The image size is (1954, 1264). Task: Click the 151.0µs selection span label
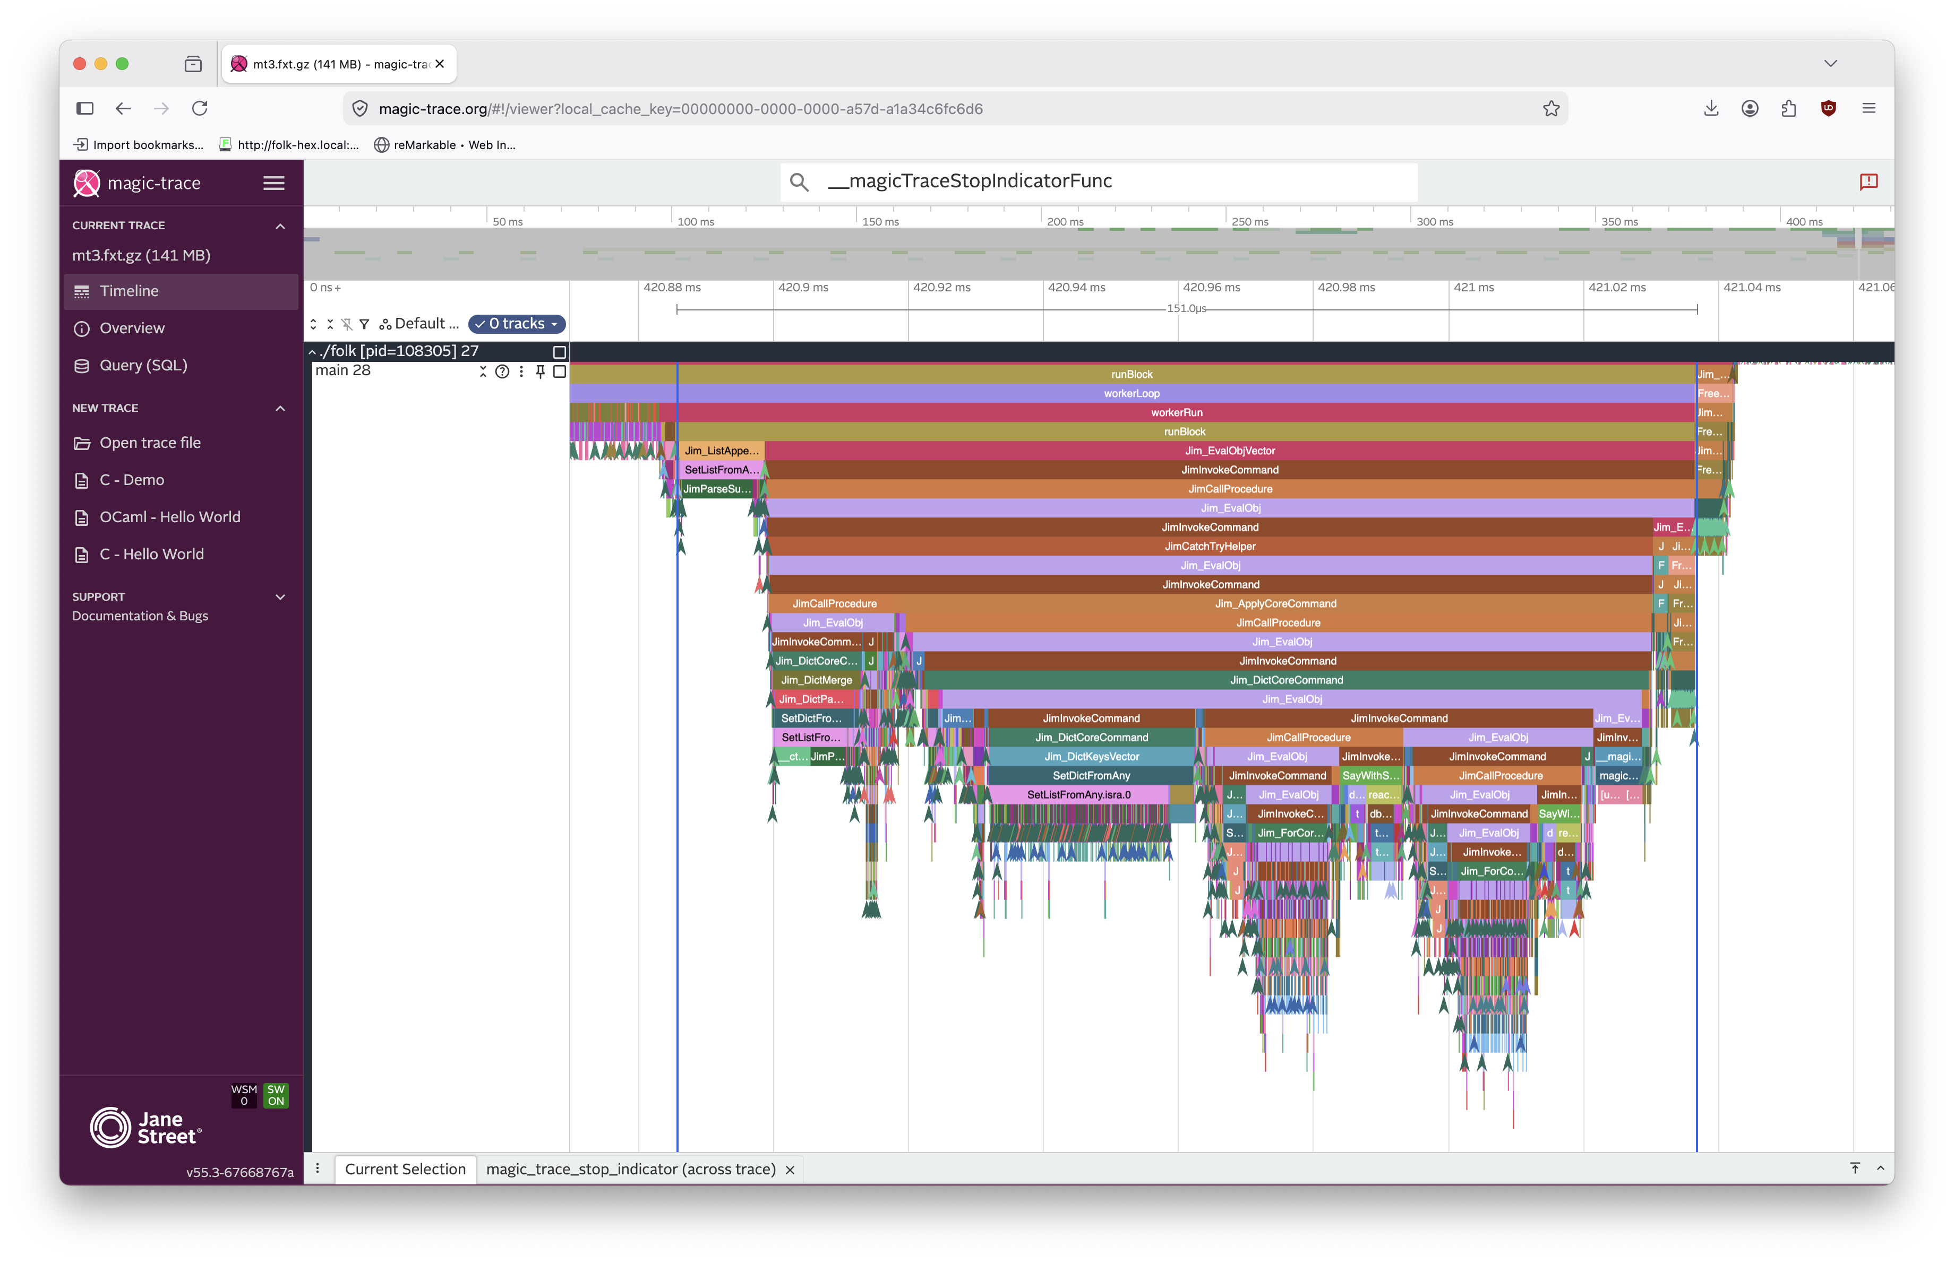tap(1186, 309)
